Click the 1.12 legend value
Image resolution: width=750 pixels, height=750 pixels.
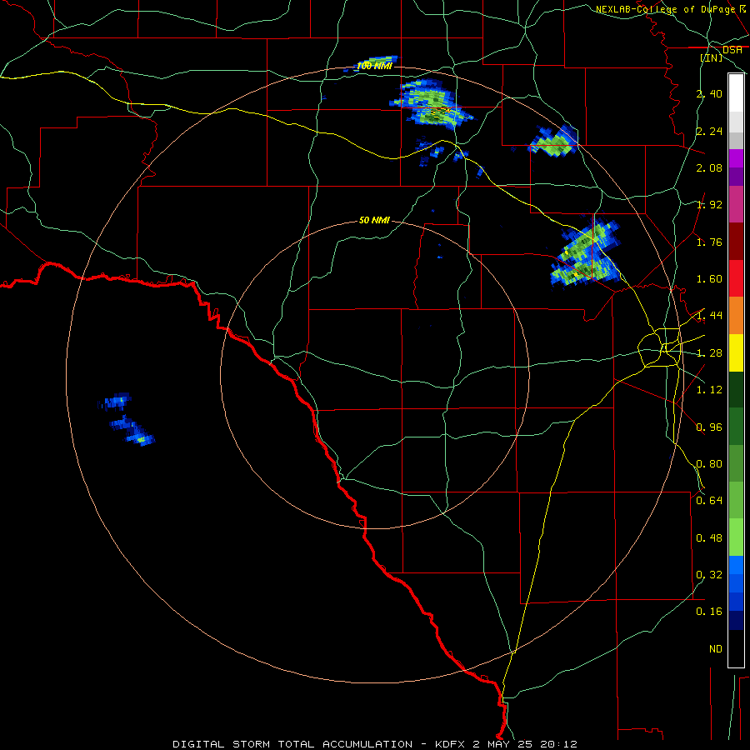coord(709,390)
